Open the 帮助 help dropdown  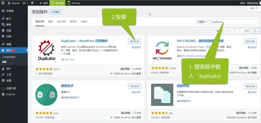254,8
